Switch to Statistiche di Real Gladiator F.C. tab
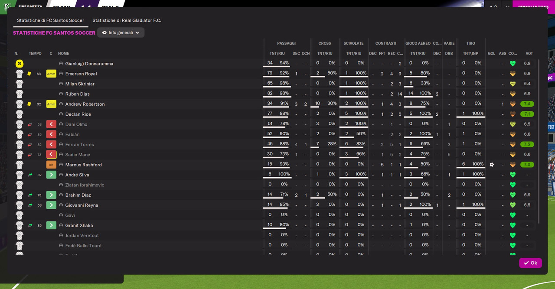This screenshot has height=289, width=555. click(127, 20)
